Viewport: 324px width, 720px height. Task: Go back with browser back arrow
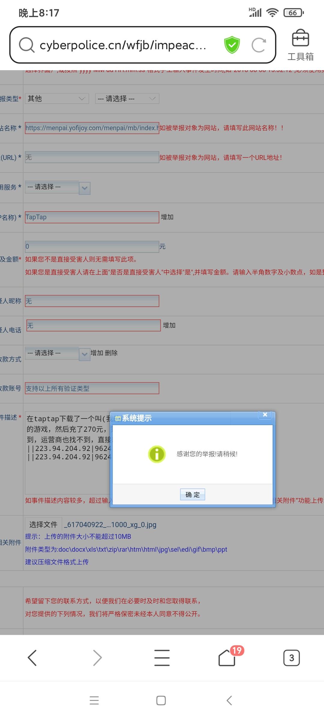click(x=32, y=658)
